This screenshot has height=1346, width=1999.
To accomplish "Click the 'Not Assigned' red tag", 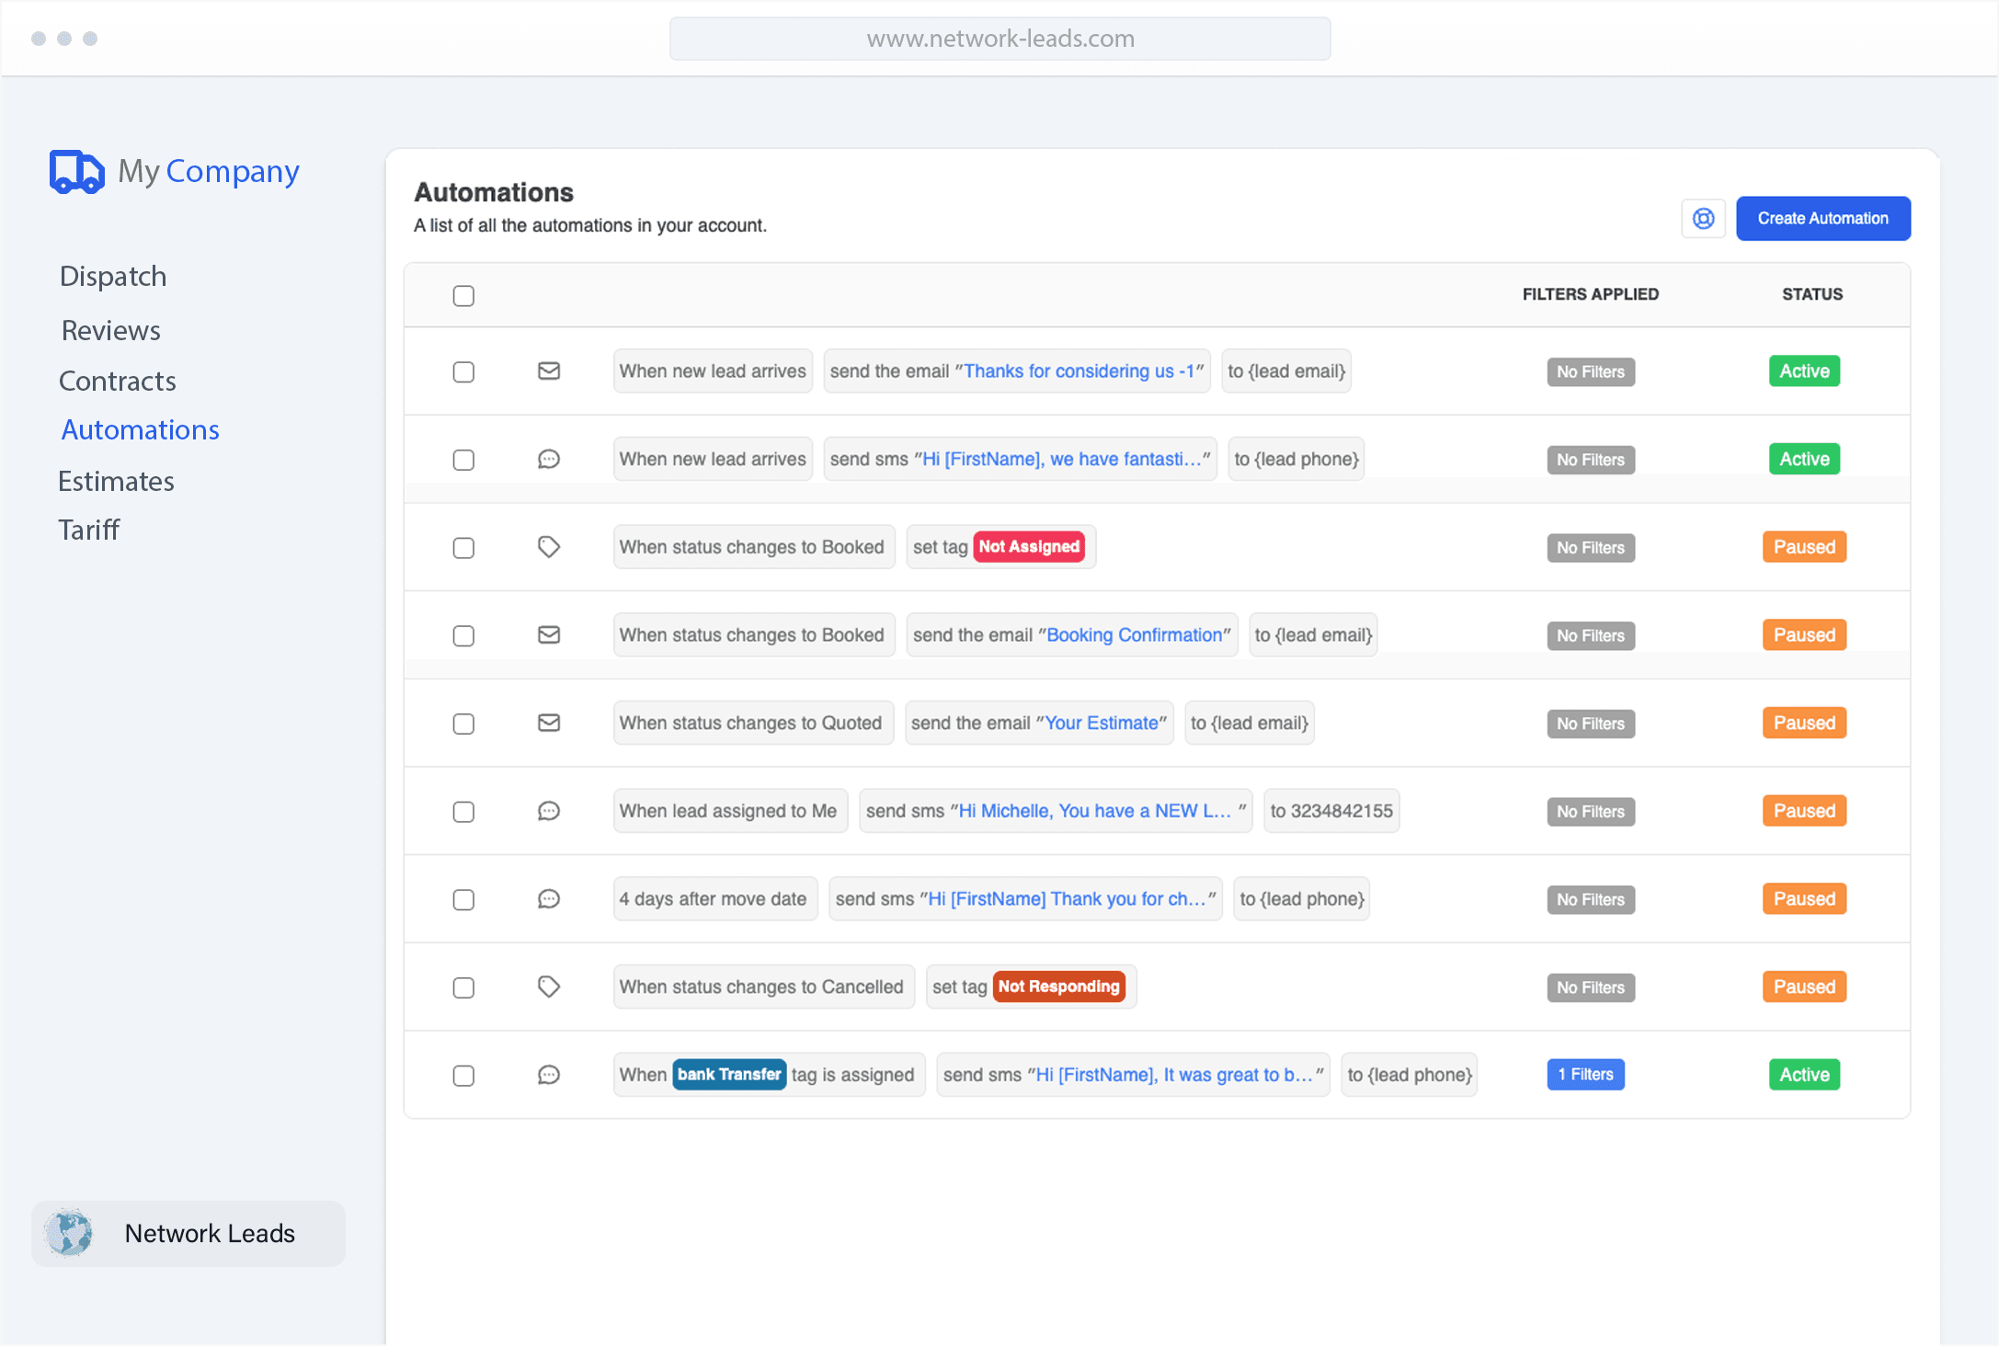I will click(x=1029, y=547).
